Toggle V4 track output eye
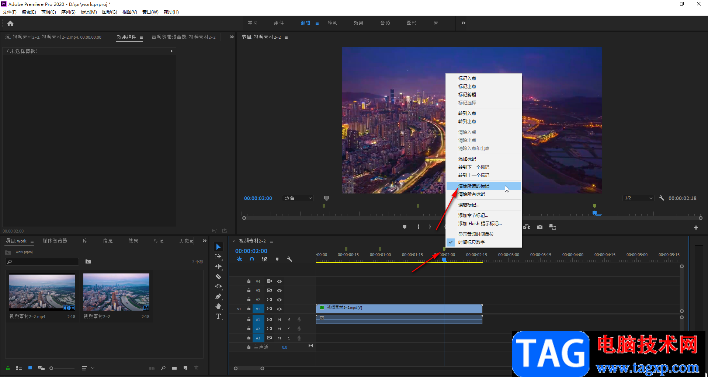Screen dimensions: 708x377 tap(280, 281)
